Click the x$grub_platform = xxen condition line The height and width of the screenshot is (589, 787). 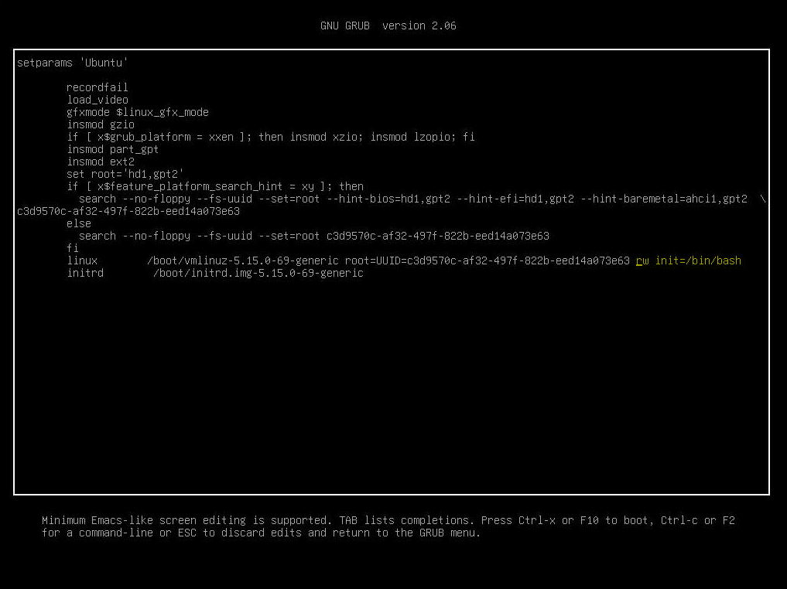271,137
